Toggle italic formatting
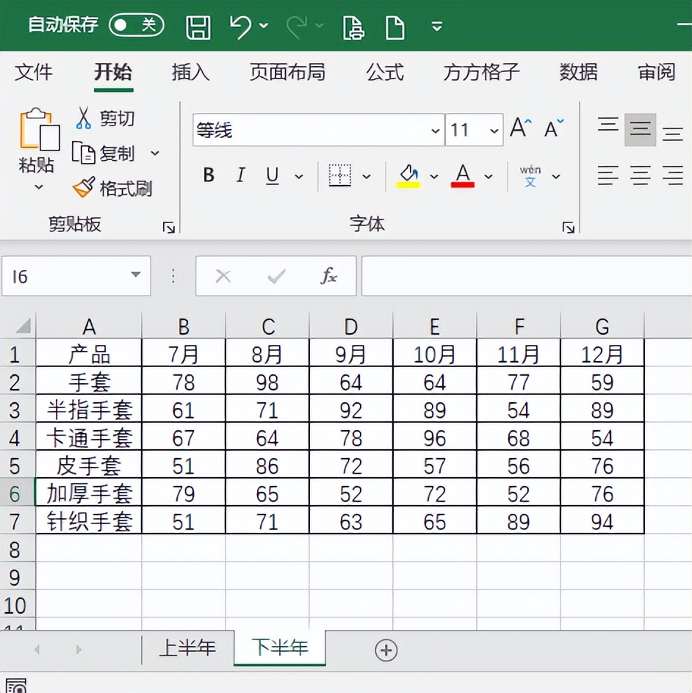Screen dimensions: 692x693 (x=239, y=176)
